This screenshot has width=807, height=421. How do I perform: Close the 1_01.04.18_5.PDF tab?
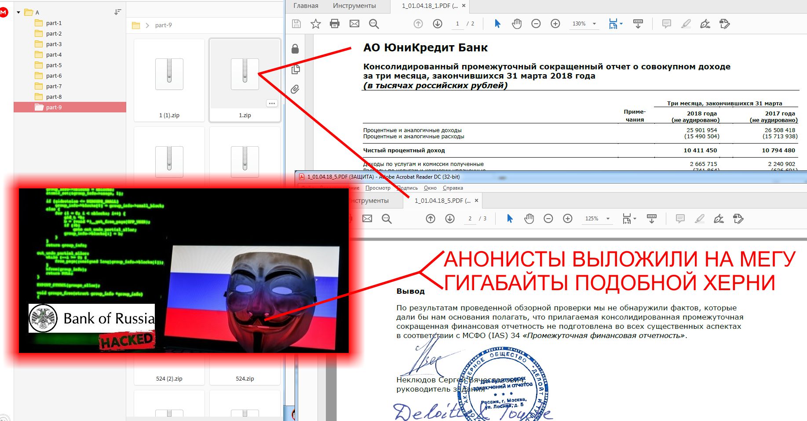(476, 201)
